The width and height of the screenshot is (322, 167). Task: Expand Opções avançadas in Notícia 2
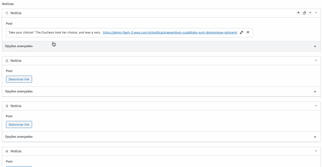tap(161, 92)
